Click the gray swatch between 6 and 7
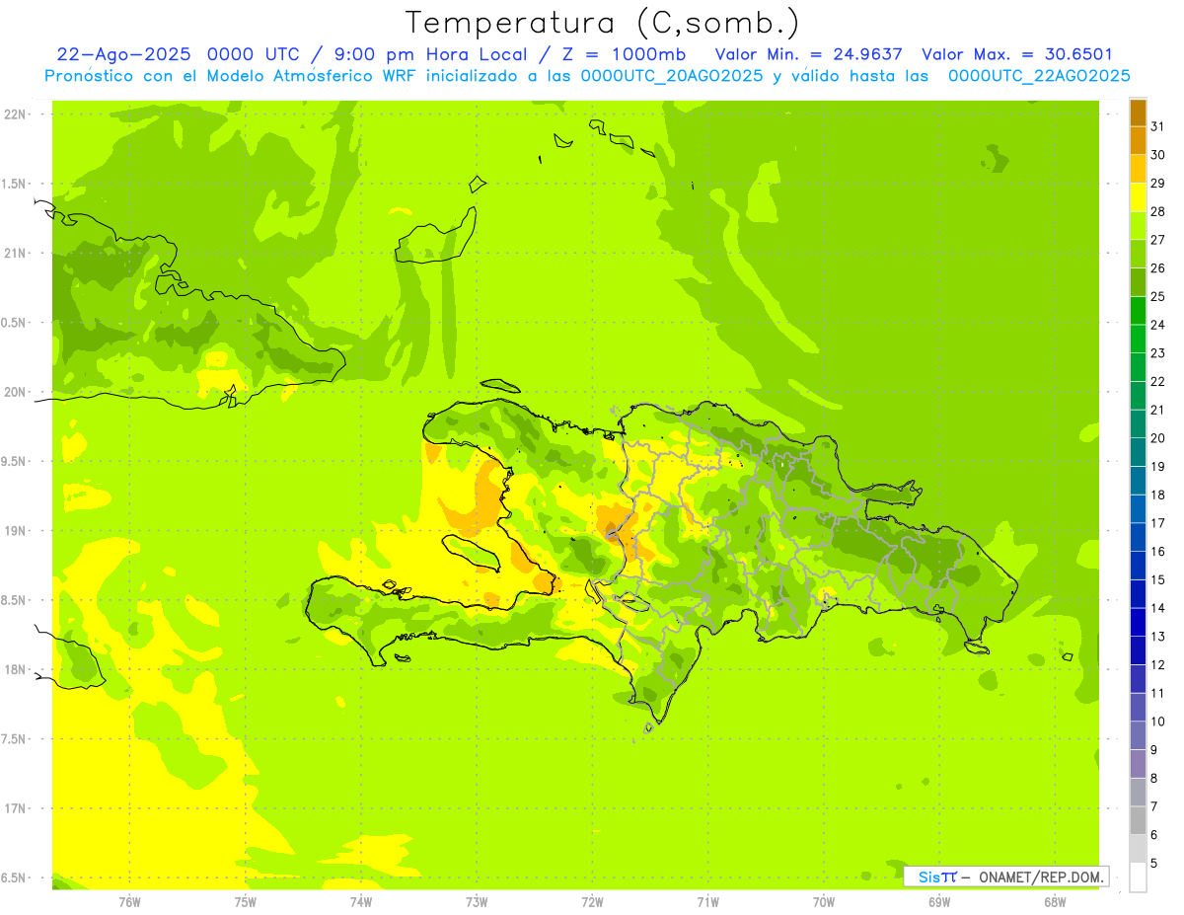The image size is (1184, 915). click(x=1138, y=820)
